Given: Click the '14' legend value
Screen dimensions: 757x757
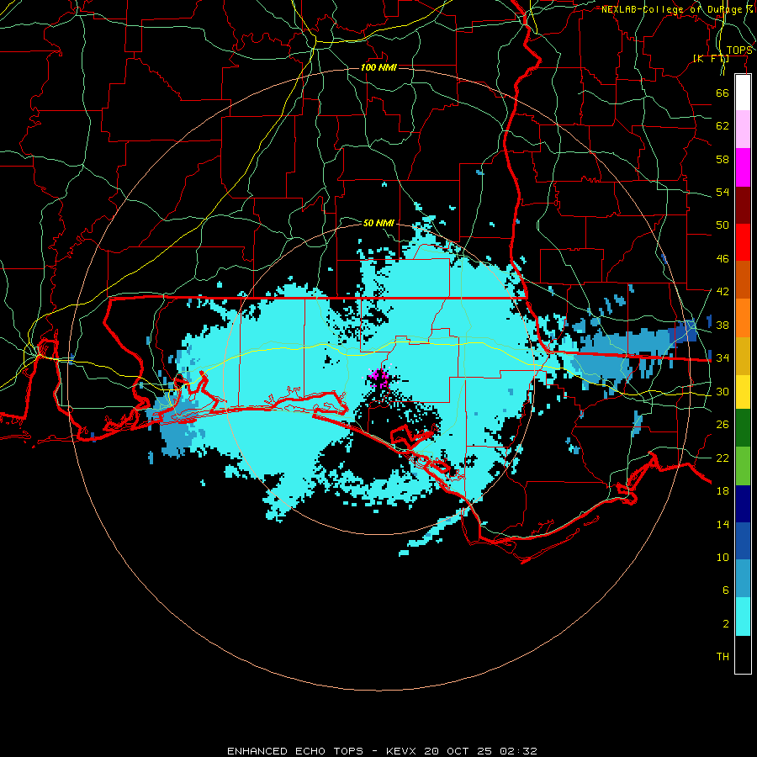Looking at the screenshot, I should click(723, 524).
